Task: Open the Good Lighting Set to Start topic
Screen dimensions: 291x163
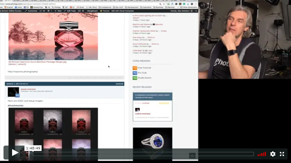Action: click(147, 16)
